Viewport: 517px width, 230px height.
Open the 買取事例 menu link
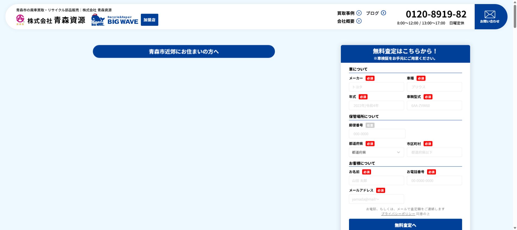click(346, 13)
